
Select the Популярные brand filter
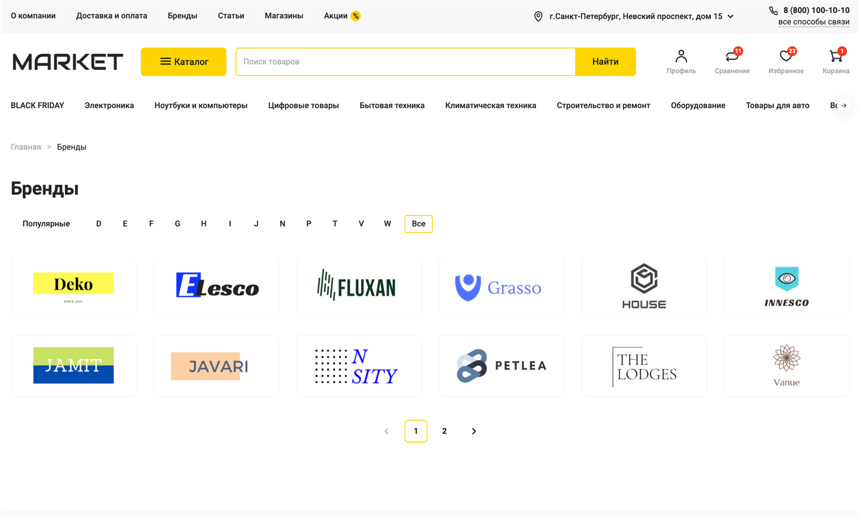point(46,224)
